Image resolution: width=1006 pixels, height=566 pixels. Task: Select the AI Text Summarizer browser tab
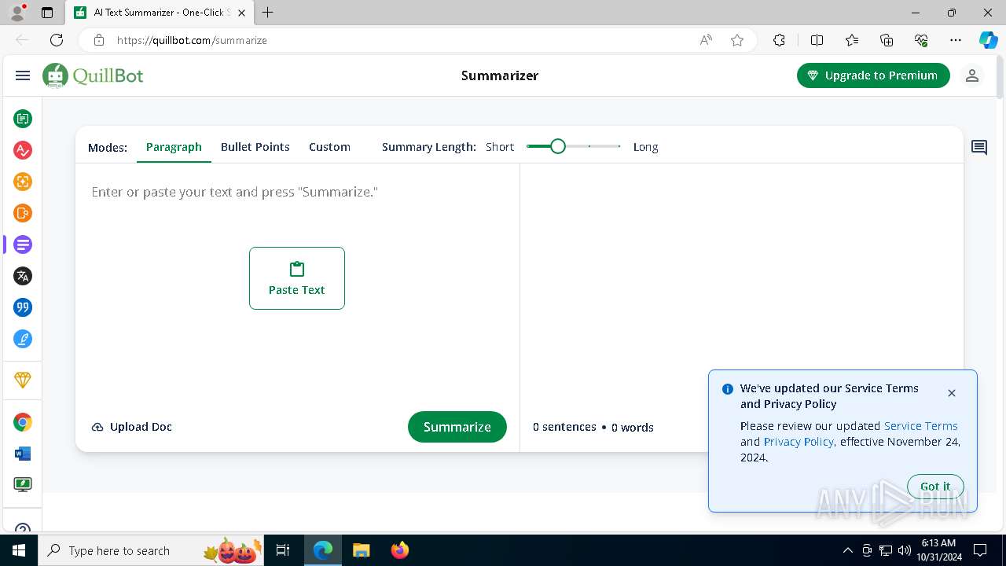click(160, 13)
